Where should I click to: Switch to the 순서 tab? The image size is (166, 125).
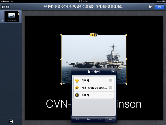(110, 120)
